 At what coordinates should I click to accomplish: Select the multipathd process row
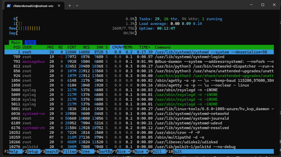pos(139,138)
